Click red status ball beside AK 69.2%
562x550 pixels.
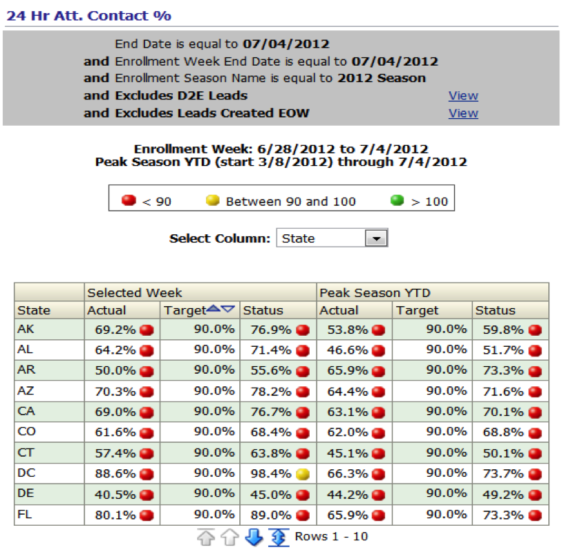tap(146, 330)
